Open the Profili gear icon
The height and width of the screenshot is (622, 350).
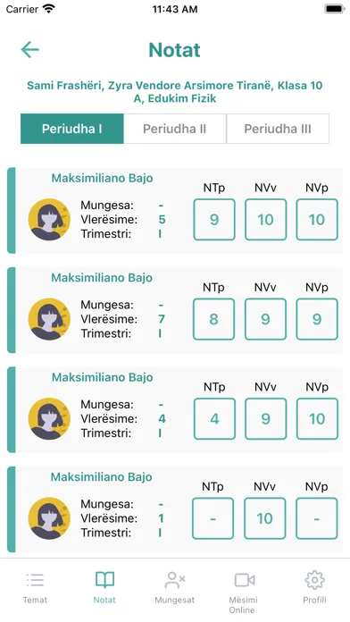(x=314, y=580)
